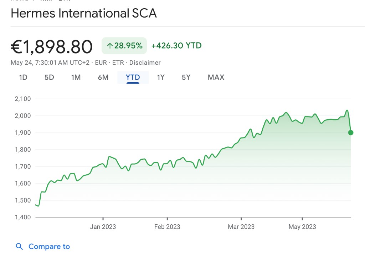365x259 pixels.
Task: Open the 6M chart range
Action: 103,77
